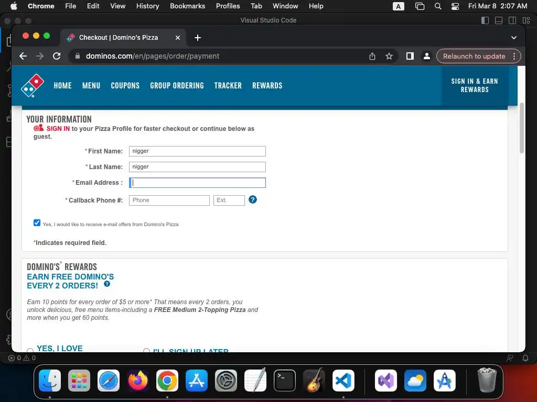
Task: Focus the Last Name input field
Action: (x=197, y=167)
